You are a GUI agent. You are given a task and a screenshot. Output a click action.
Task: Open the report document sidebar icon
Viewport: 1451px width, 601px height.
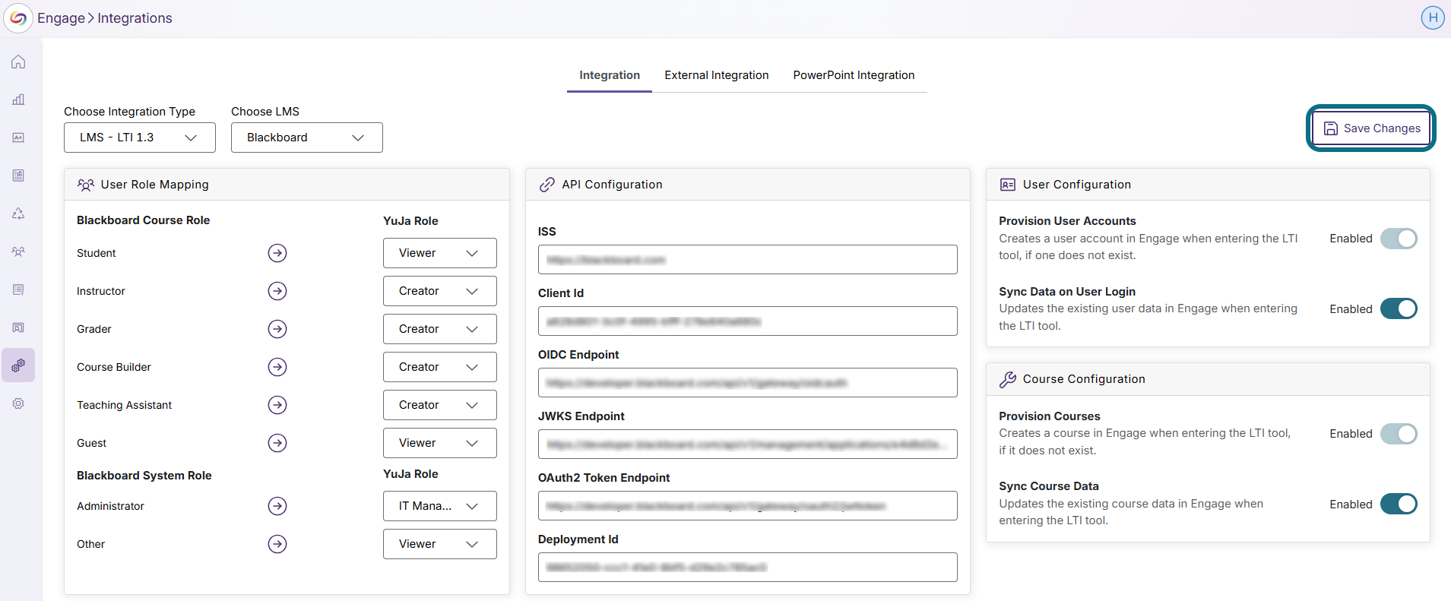[x=18, y=176]
